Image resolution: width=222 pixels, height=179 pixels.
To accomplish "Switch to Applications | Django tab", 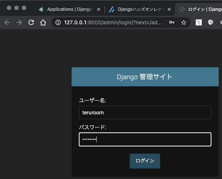I will (x=69, y=9).
